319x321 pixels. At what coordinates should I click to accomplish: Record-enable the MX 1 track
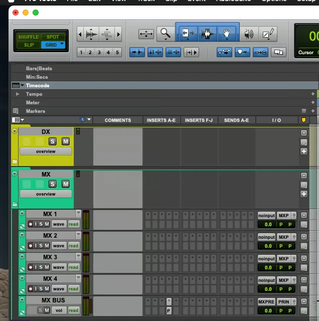pyautogui.click(x=31, y=224)
